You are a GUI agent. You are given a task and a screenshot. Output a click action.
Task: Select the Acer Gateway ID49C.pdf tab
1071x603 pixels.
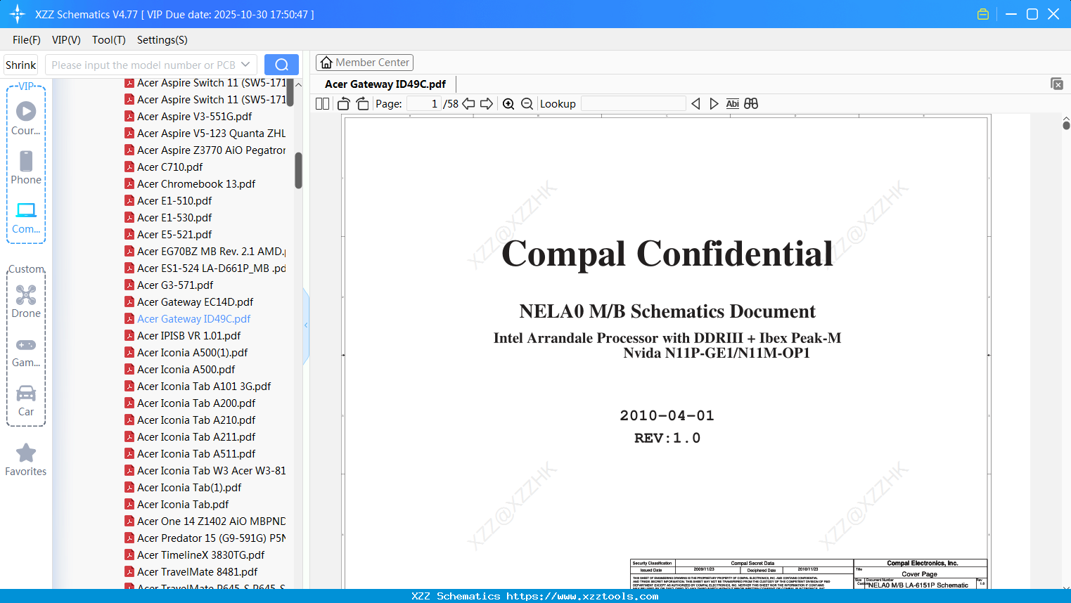pos(385,84)
